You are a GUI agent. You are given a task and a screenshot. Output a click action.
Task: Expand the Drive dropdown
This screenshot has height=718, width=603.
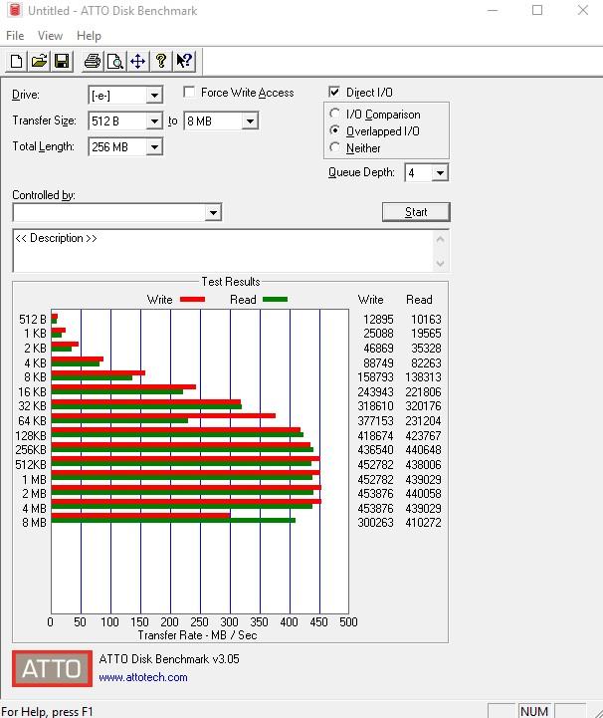(154, 96)
